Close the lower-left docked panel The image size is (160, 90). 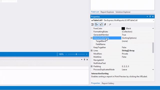tap(87, 59)
